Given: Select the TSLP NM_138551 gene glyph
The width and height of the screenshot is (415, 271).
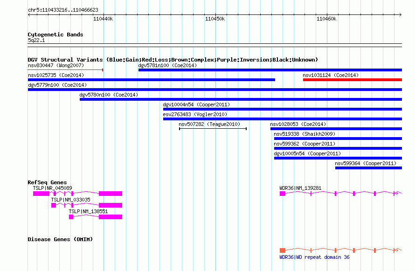Looking at the screenshot, I should [x=96, y=217].
